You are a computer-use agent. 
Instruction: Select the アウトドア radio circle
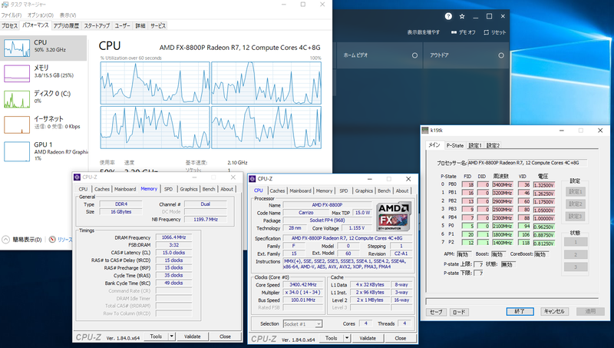(x=501, y=55)
